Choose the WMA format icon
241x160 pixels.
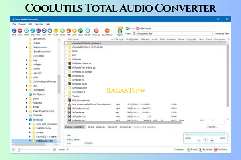click(26, 31)
